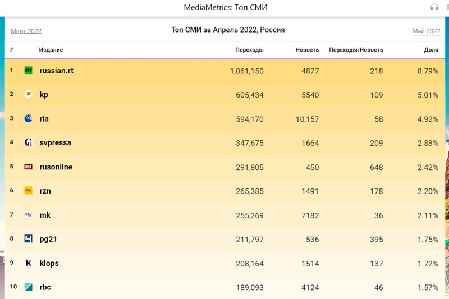Click the russian.rt green logo icon
Viewport: 449px width, 299px height.
pyautogui.click(x=28, y=71)
